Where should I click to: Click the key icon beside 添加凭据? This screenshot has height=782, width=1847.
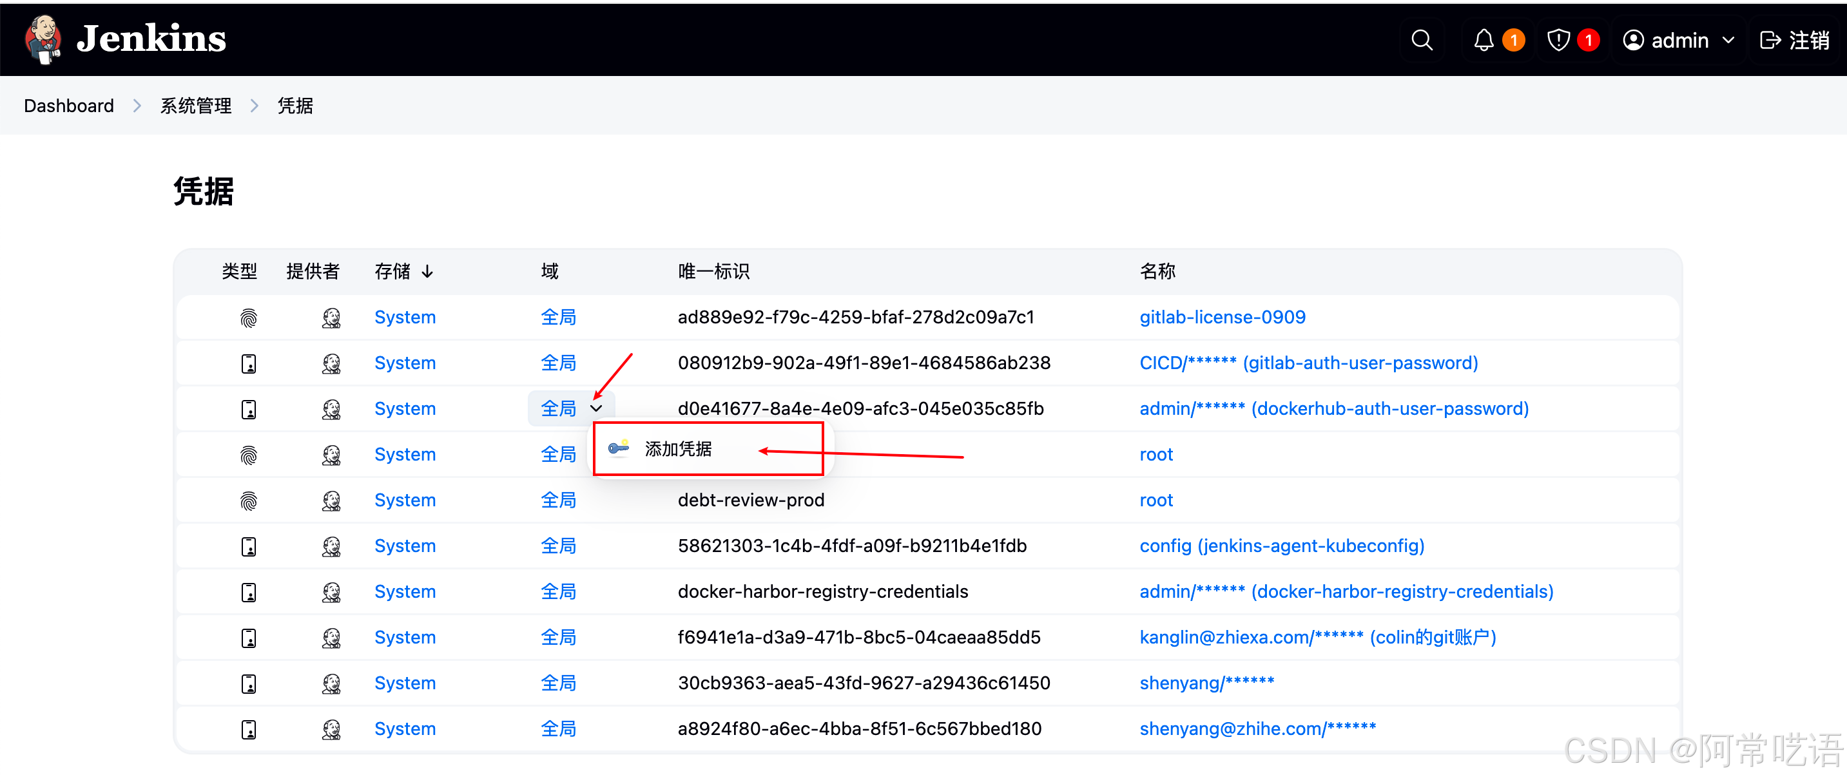(x=618, y=449)
